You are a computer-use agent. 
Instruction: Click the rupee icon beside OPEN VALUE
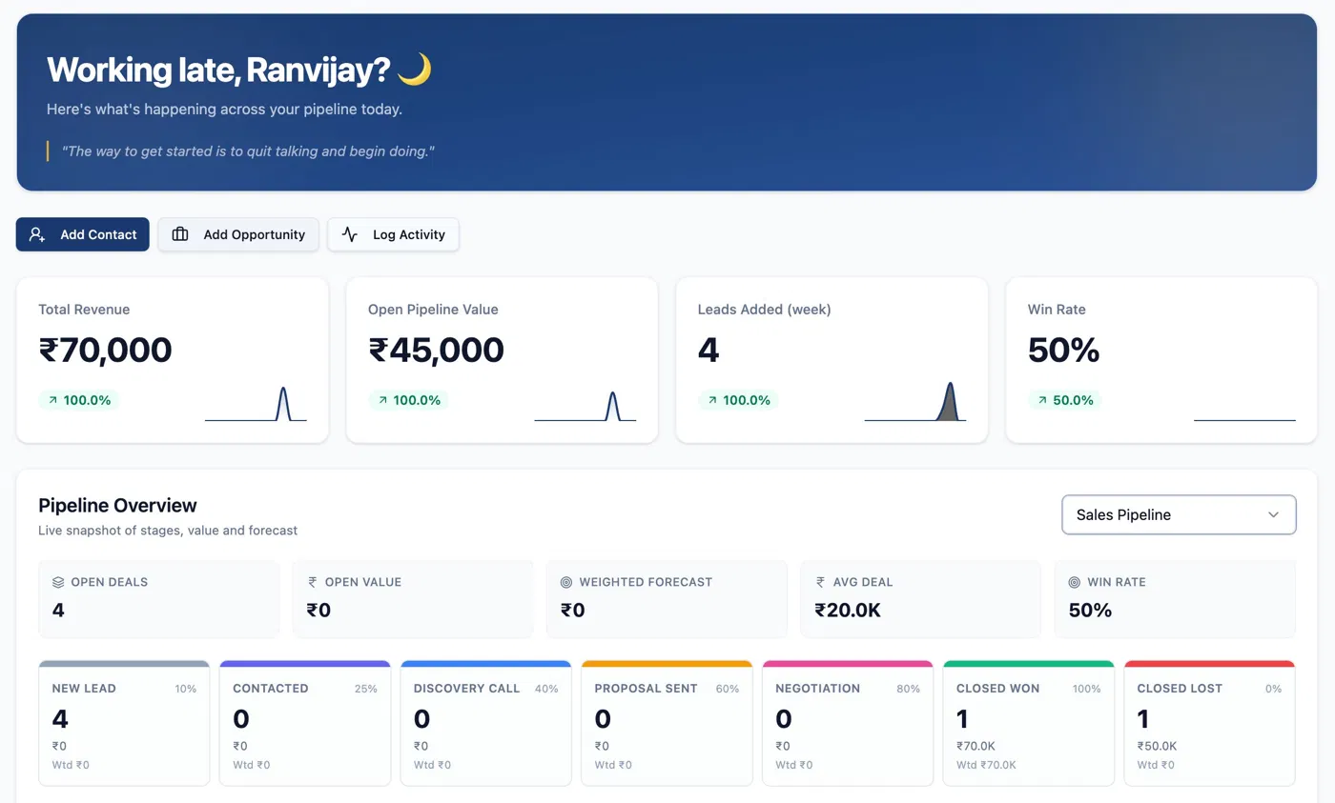pyautogui.click(x=312, y=582)
